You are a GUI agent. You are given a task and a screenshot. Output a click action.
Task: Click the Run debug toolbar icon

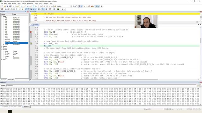pyautogui.click(x=6, y=9)
